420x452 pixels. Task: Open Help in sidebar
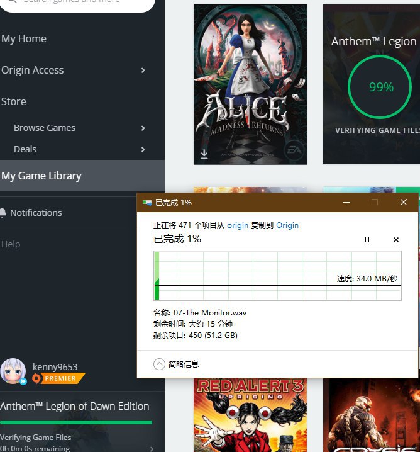(x=11, y=244)
